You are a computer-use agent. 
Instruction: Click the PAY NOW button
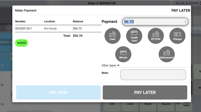58,92
